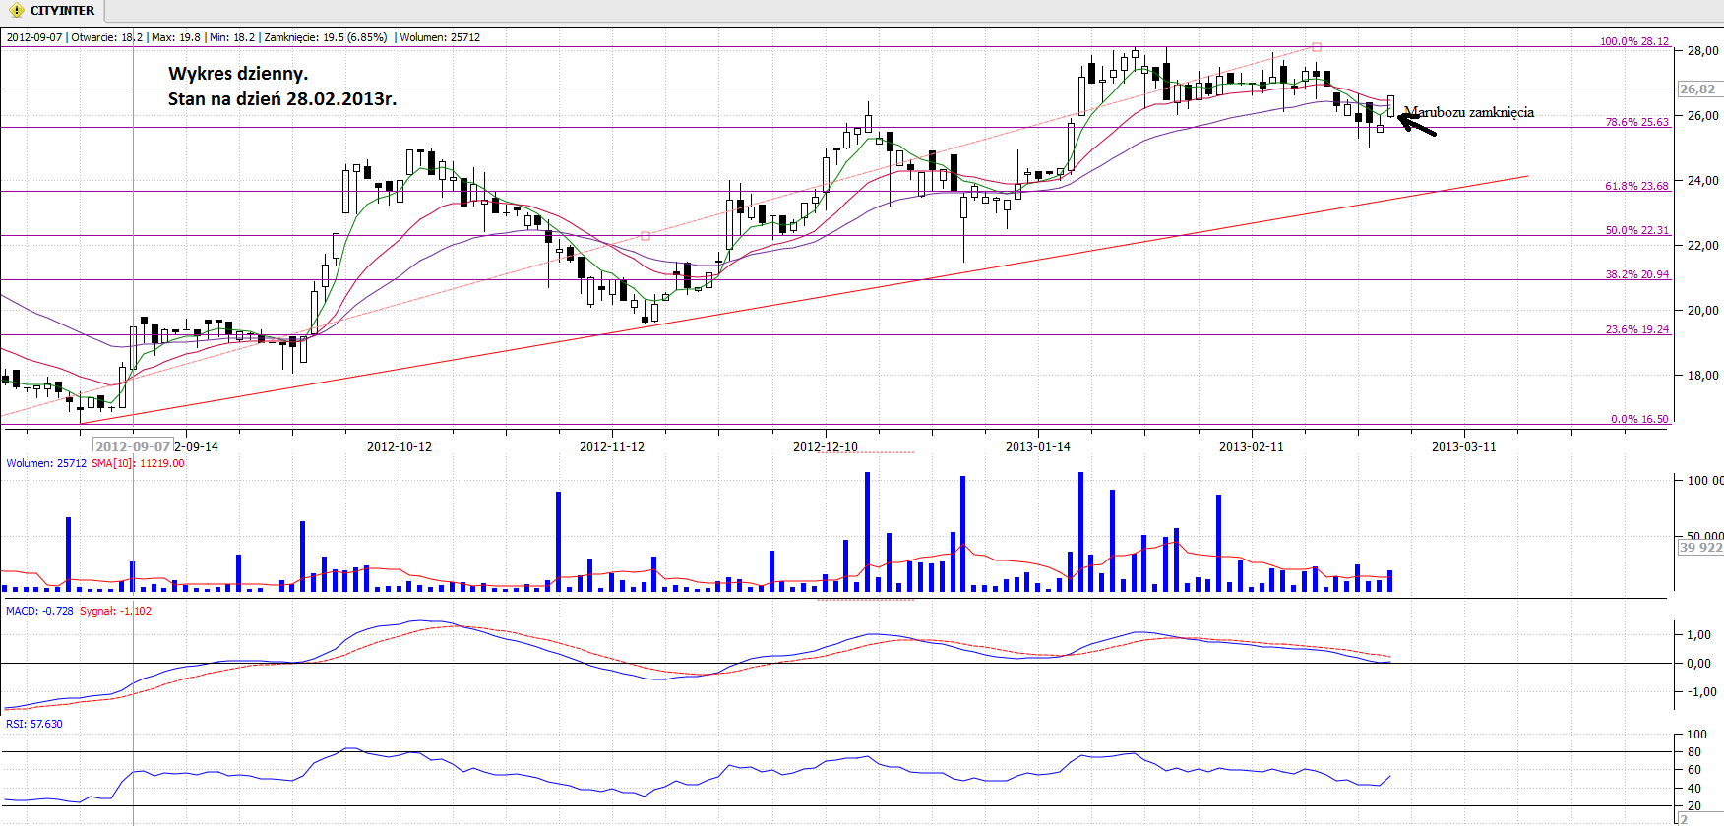Click the 2013-03-11 date axis label

[x=1464, y=447]
